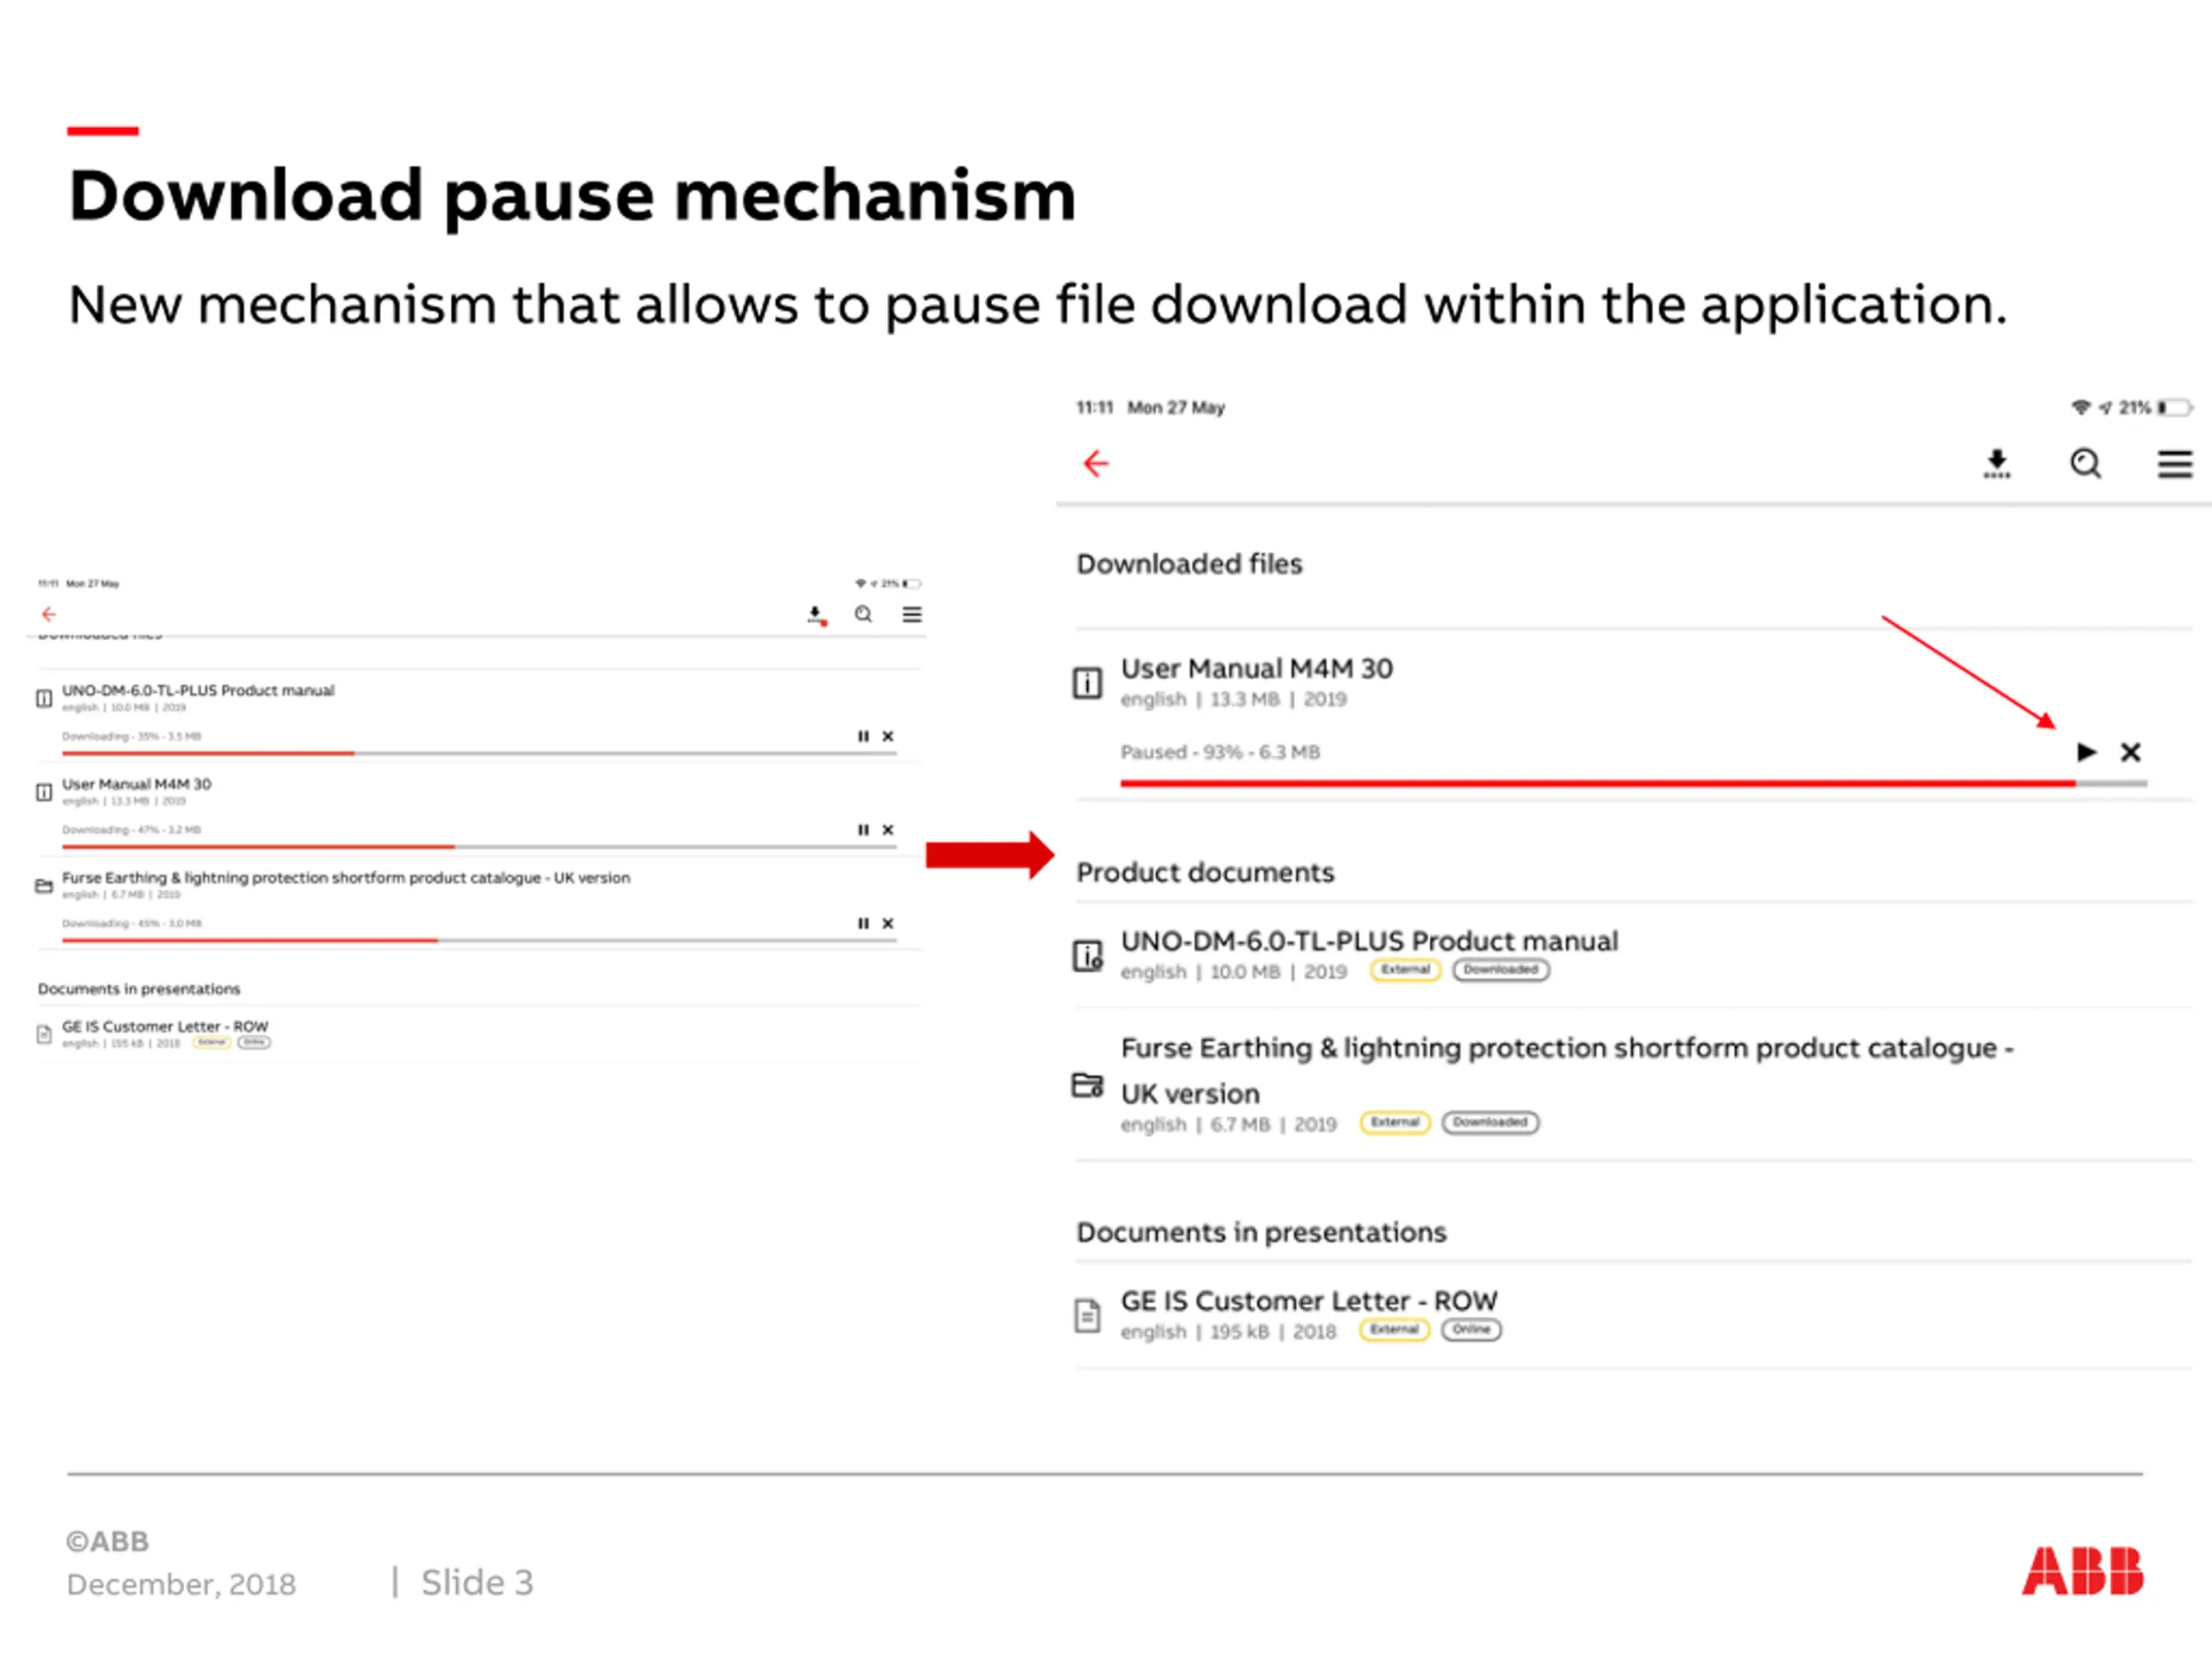Click Downloaded badge on UNO-DM-6.0-TL-PLUS manual

point(1501,970)
